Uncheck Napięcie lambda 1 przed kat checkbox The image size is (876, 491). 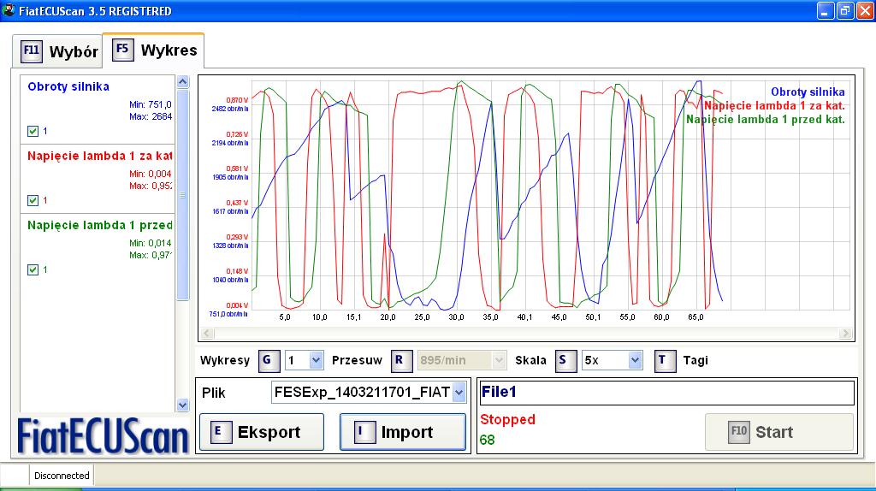point(33,269)
